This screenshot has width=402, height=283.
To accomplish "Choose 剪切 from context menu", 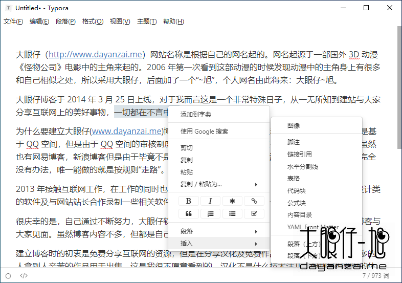I will pos(219,148).
